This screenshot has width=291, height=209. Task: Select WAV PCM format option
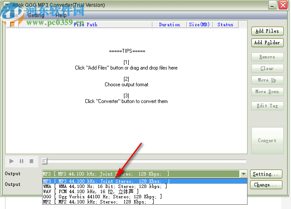145,191
